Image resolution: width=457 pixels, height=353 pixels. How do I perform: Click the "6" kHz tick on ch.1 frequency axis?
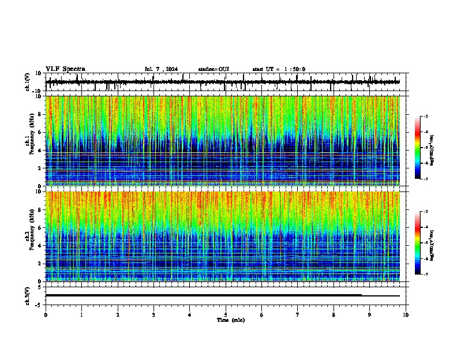pyautogui.click(x=40, y=133)
